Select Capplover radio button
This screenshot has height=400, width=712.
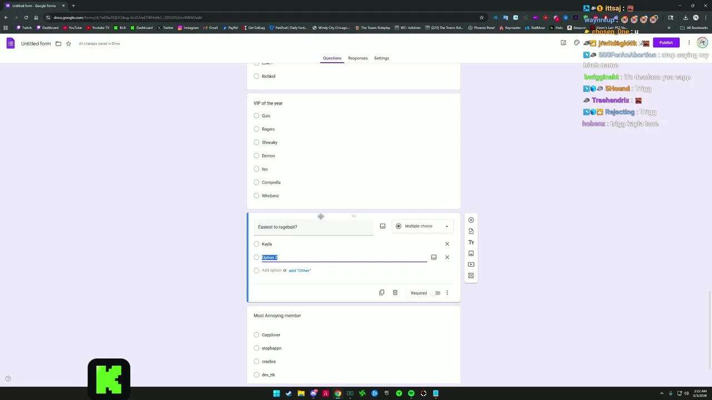[x=256, y=335]
